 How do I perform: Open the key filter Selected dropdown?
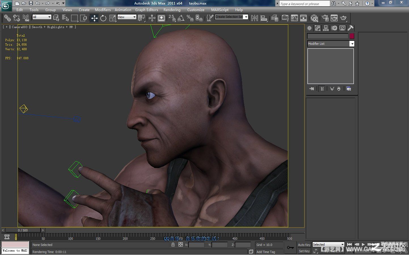[x=328, y=245]
